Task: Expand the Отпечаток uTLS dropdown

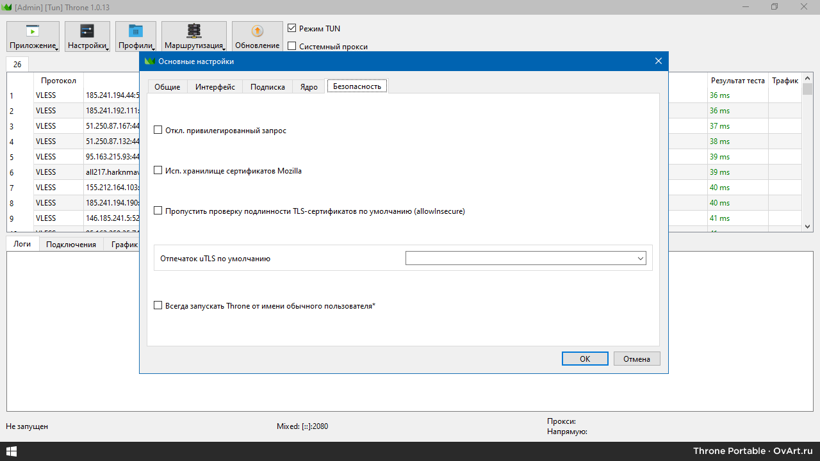Action: 525,258
